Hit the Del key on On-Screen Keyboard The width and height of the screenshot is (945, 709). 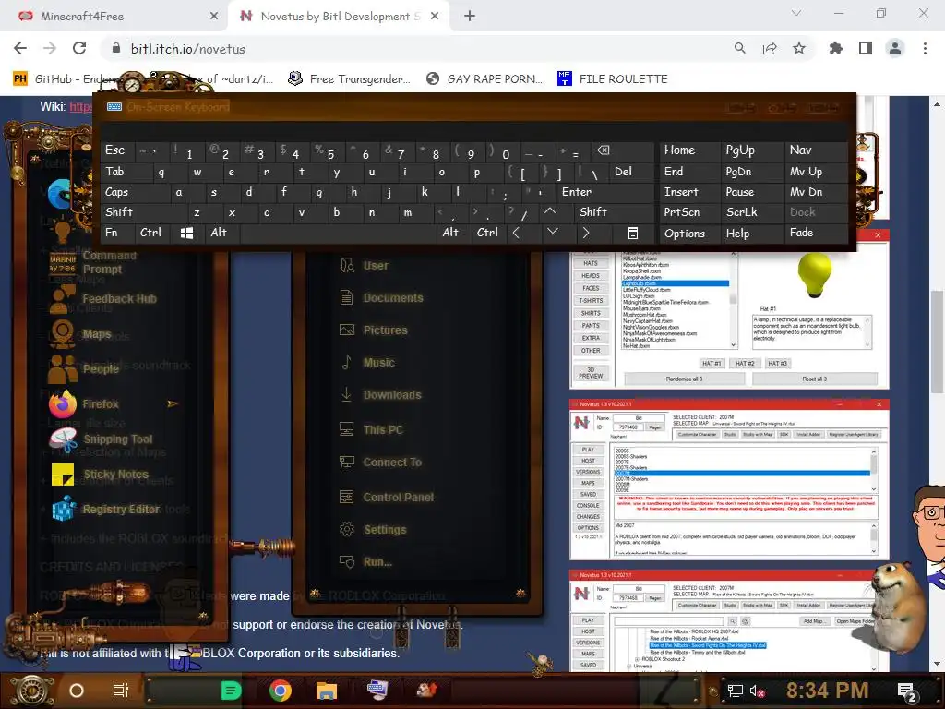click(x=631, y=172)
